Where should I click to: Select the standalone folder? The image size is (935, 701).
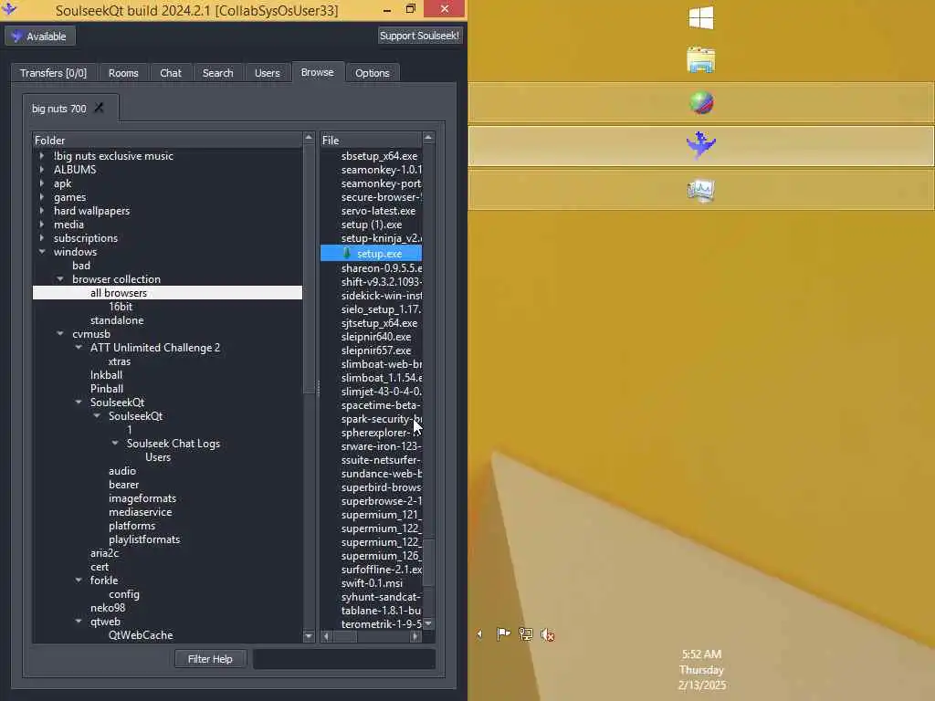117,320
